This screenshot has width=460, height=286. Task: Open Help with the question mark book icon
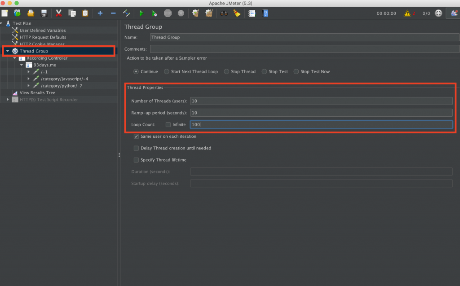[265, 13]
